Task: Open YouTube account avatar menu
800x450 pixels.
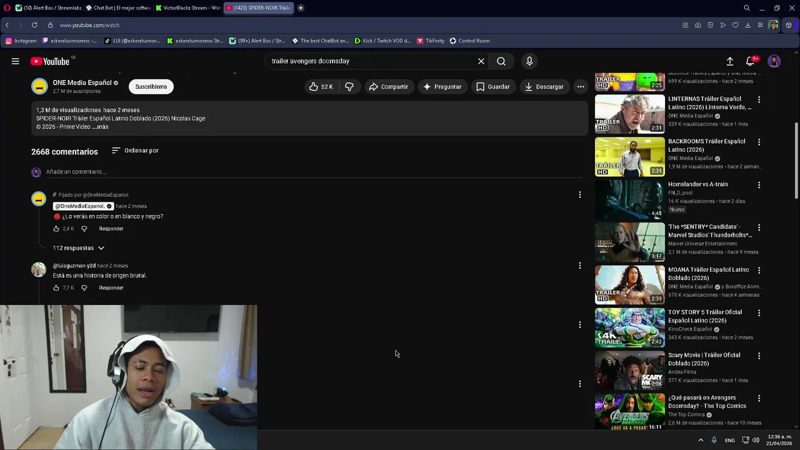Action: tap(774, 61)
